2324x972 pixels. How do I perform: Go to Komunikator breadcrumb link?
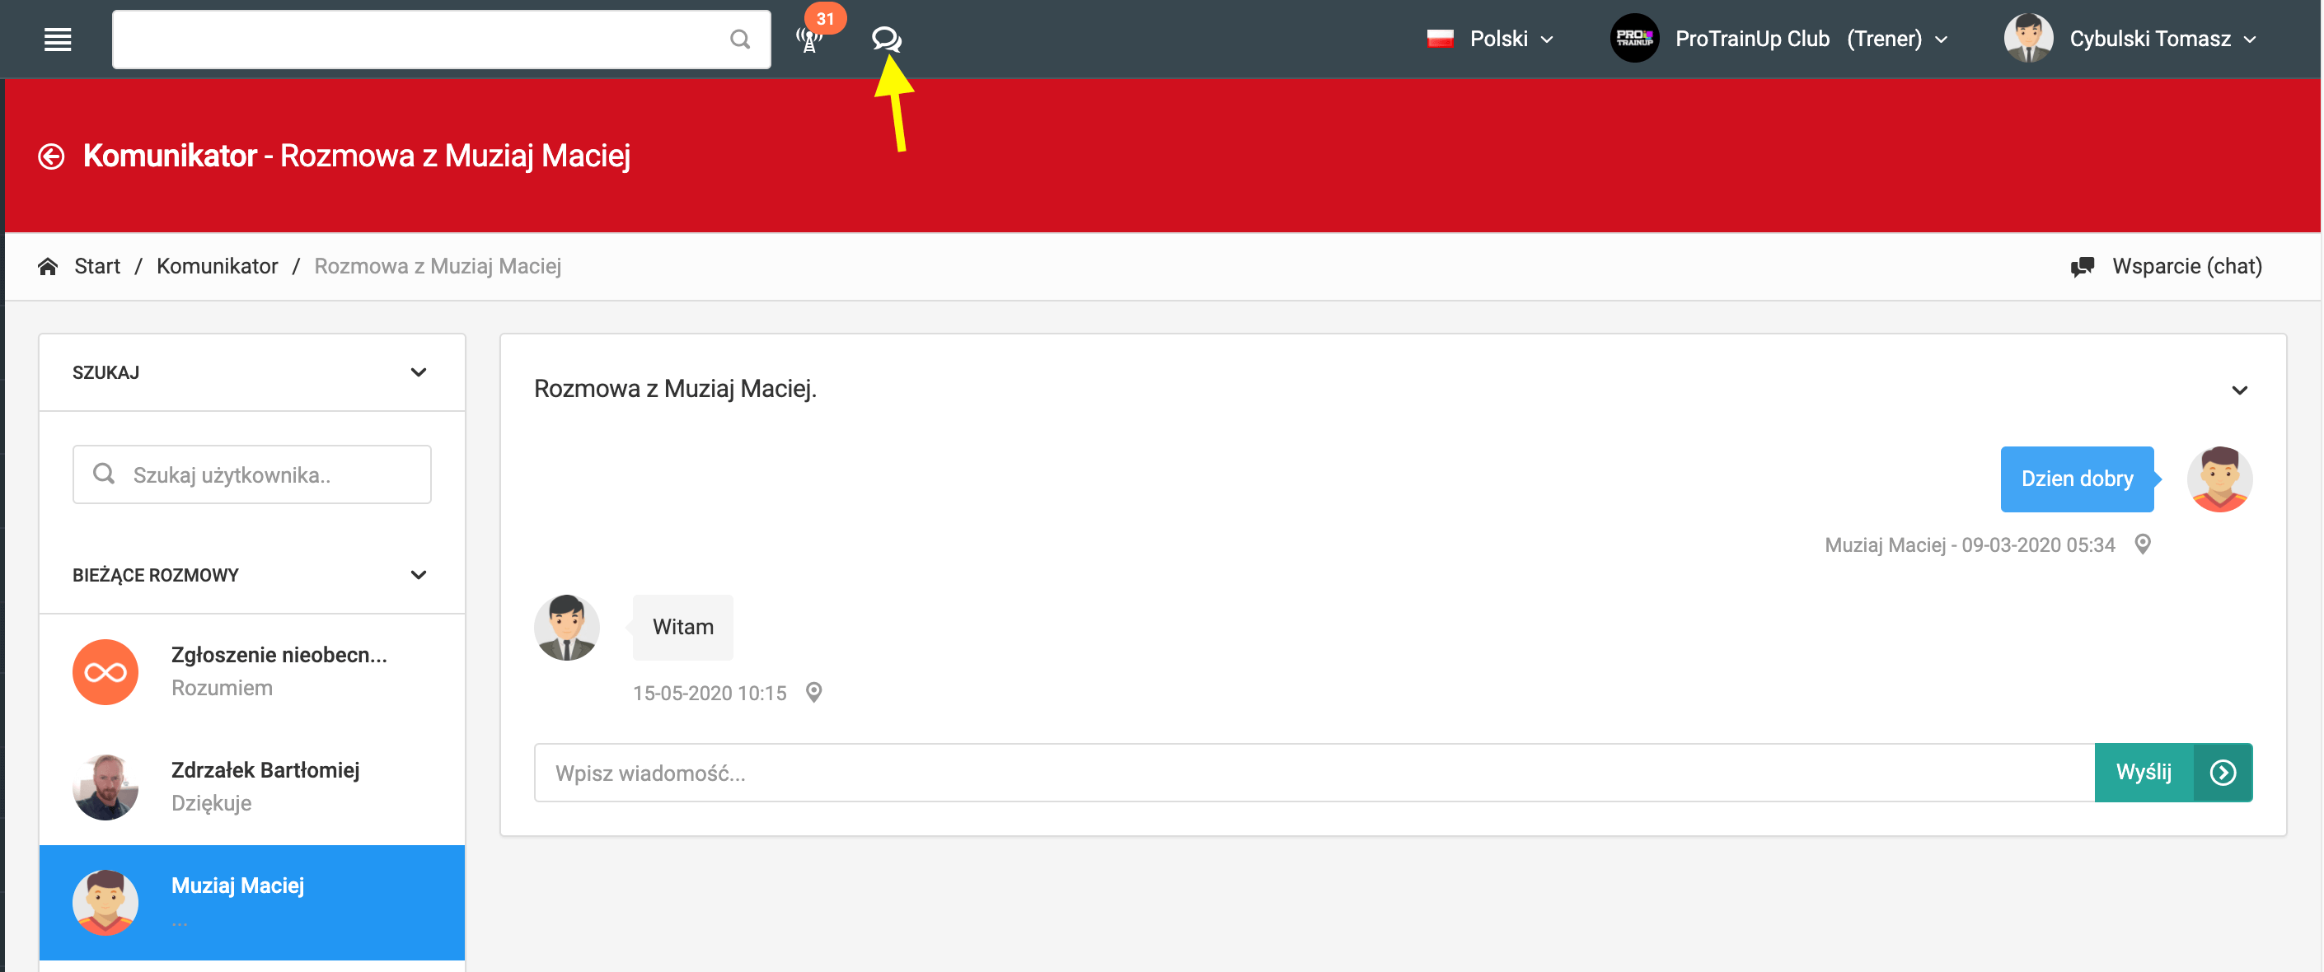pos(217,266)
